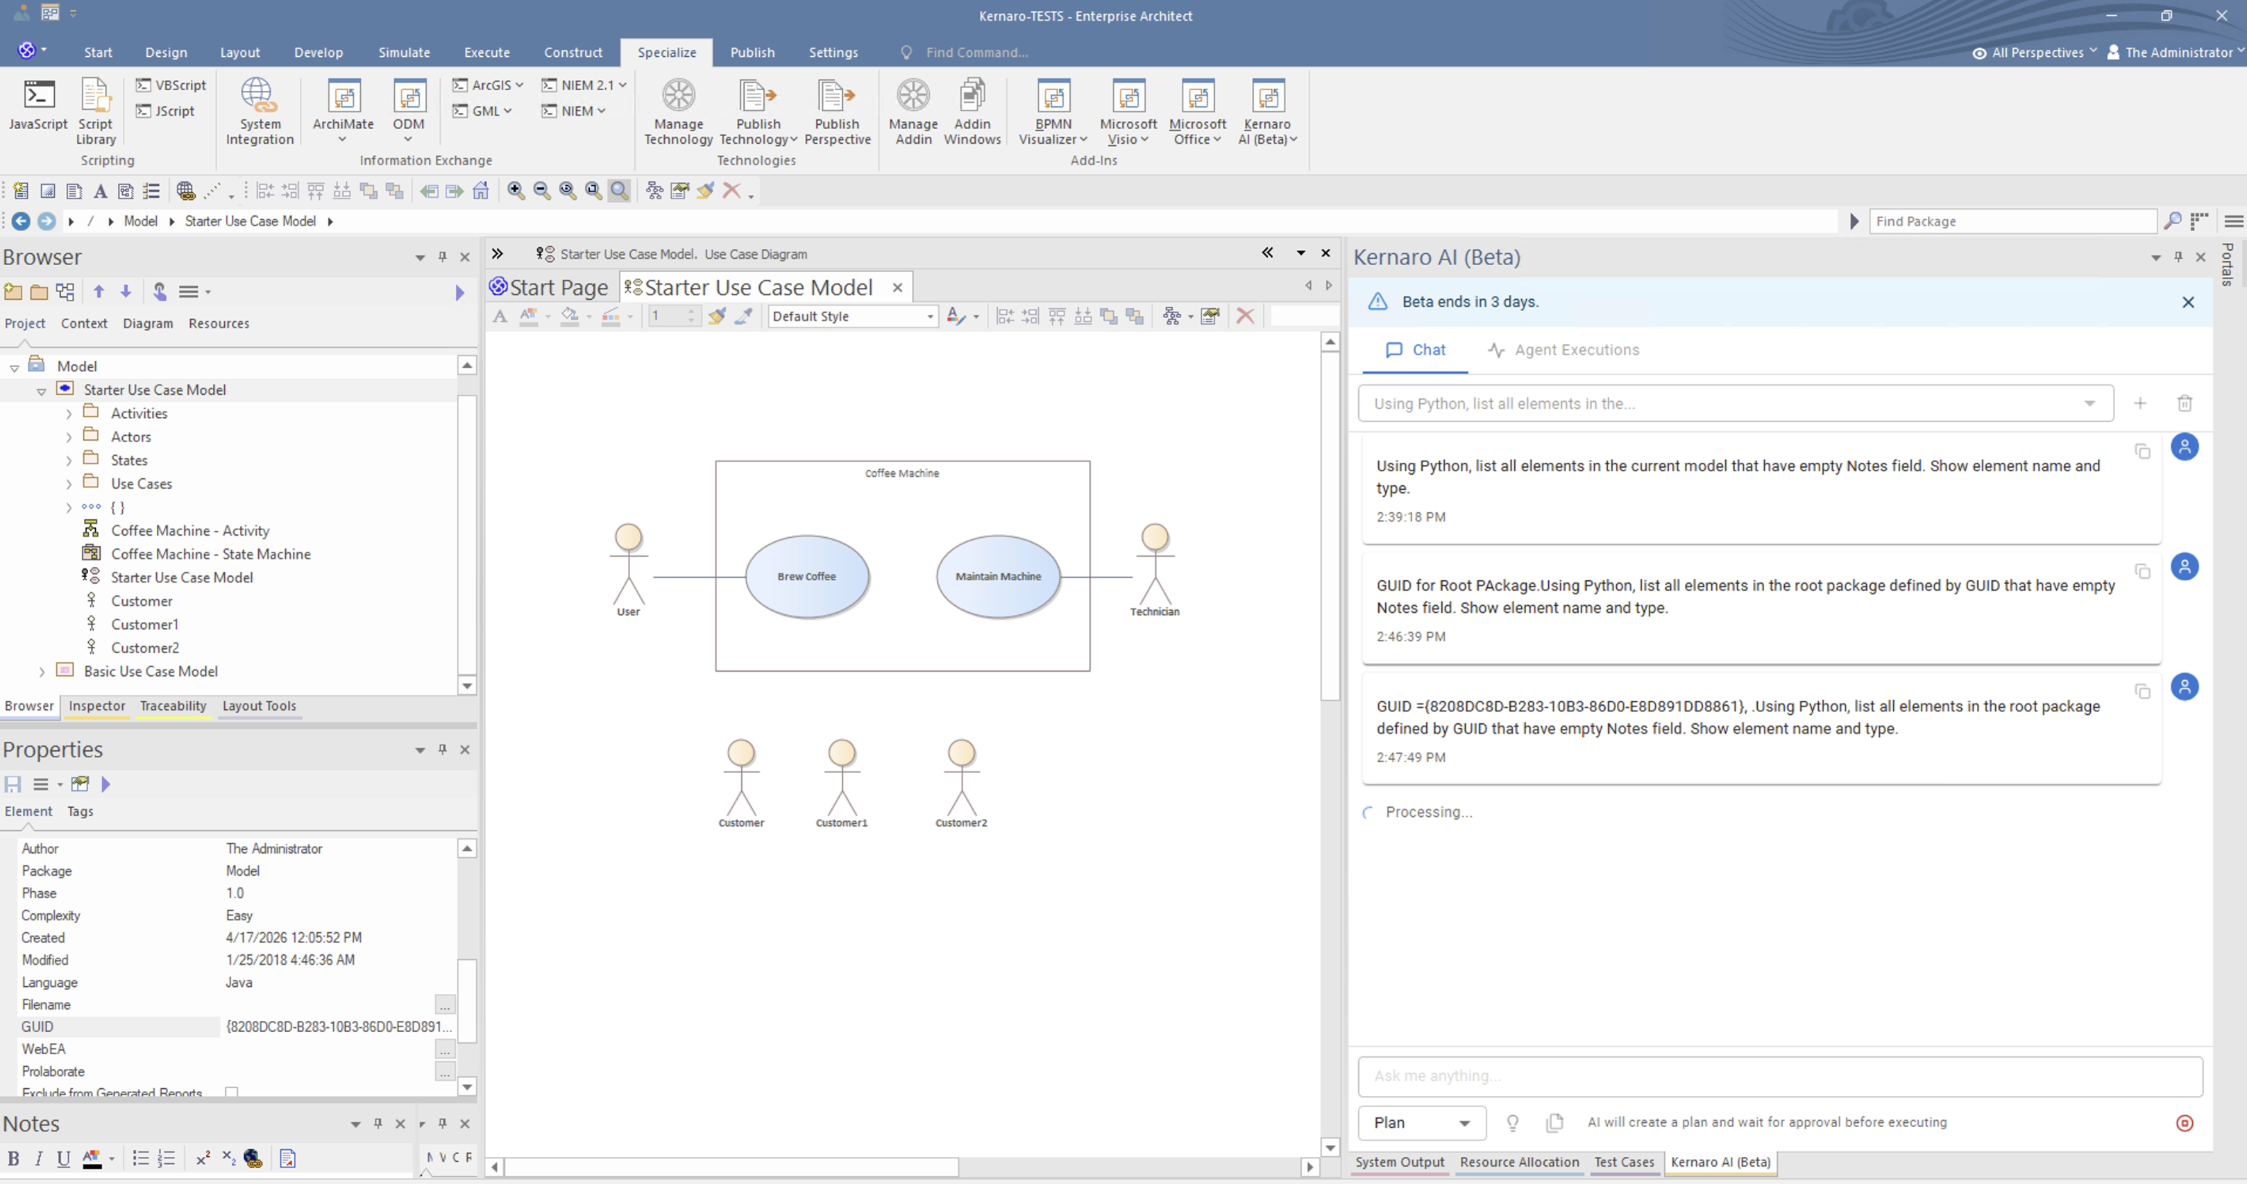The width and height of the screenshot is (2247, 1184).
Task: Apply italic formatting in Notes
Action: [38, 1159]
